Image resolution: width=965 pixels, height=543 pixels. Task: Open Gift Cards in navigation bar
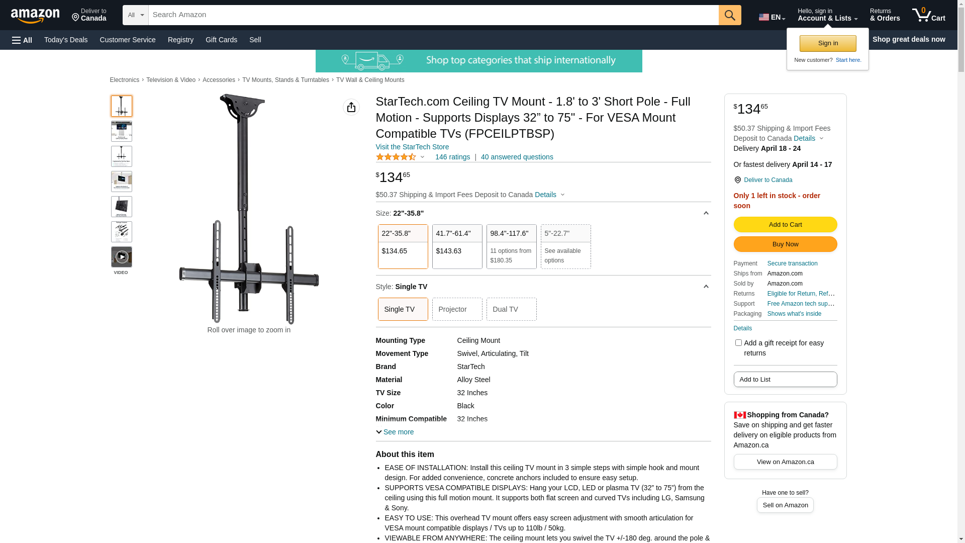221,40
